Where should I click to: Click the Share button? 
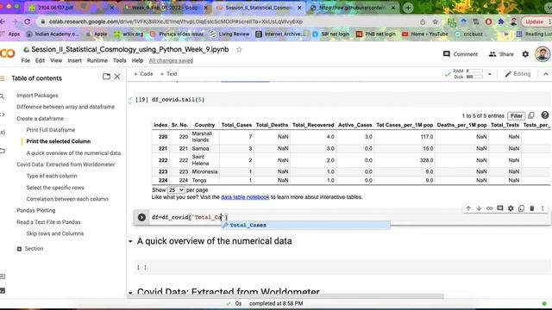(x=501, y=54)
